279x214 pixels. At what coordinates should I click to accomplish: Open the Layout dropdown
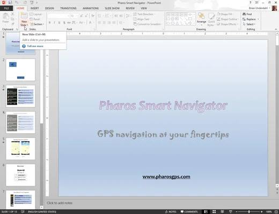point(36,14)
